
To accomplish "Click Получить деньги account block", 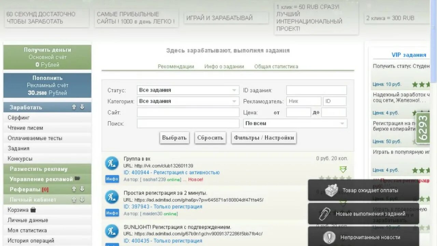I will pos(47,57).
